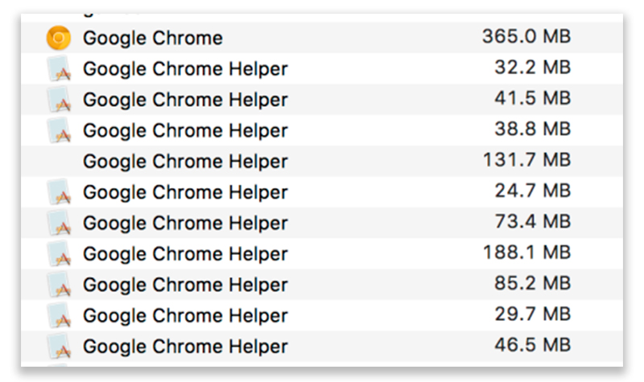The image size is (644, 382).
Task: Select the Helper process name using 32.2 MB
Action: (x=185, y=69)
